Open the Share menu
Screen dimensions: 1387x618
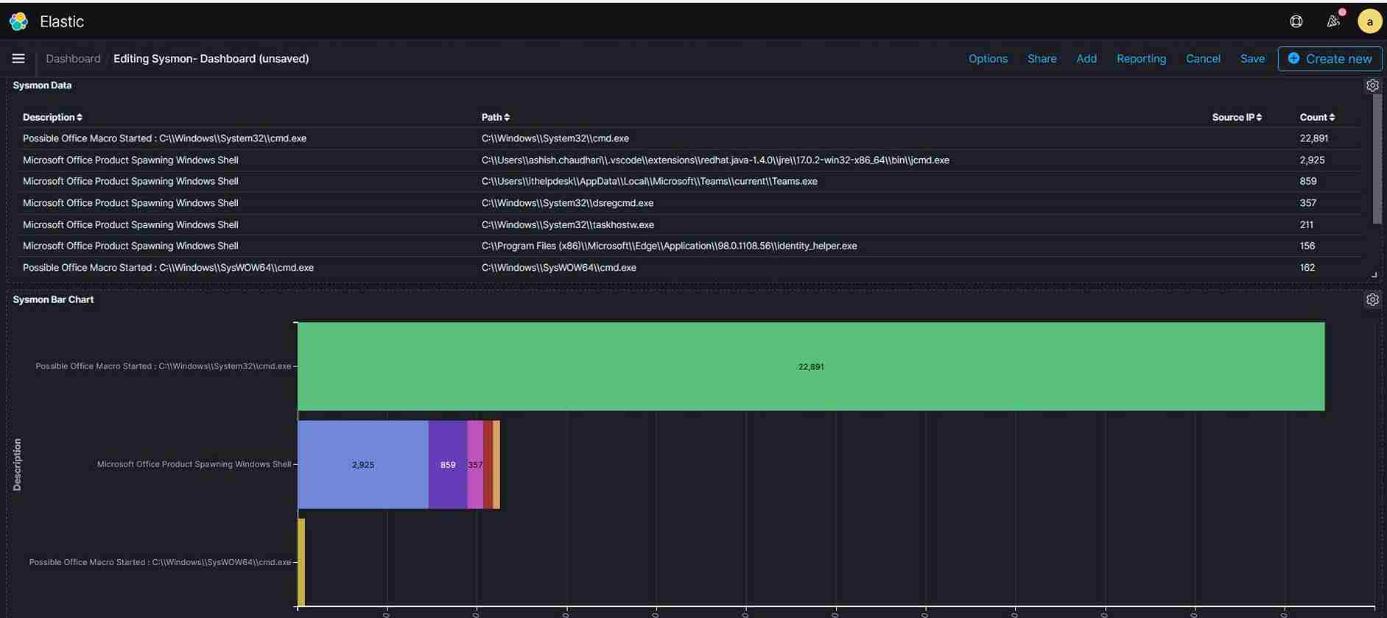(x=1042, y=58)
